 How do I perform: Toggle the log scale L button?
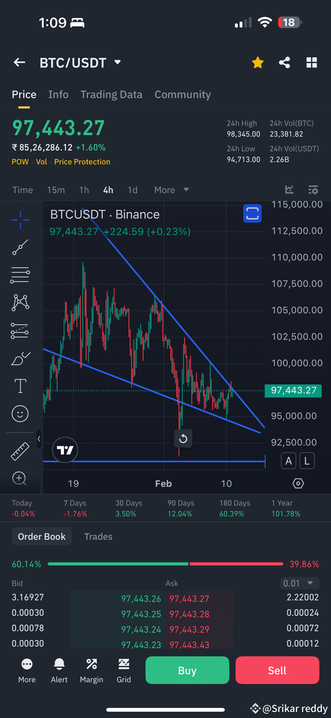[x=307, y=461]
